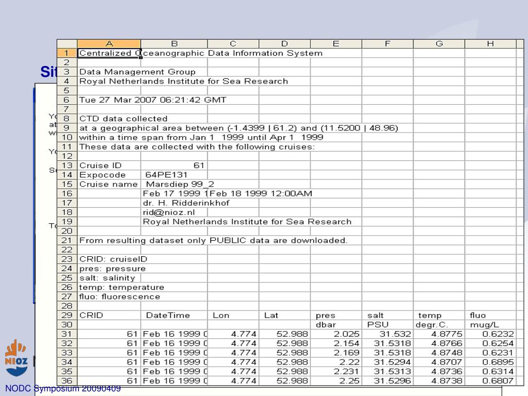Screen dimensions: 528x396
Task: Click 'pres' table header in row 29
Action: coord(325,316)
